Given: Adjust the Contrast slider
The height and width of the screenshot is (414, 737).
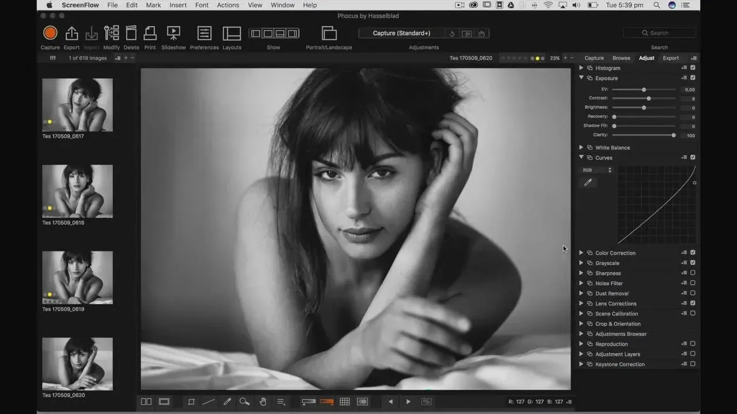Looking at the screenshot, I should (x=644, y=98).
